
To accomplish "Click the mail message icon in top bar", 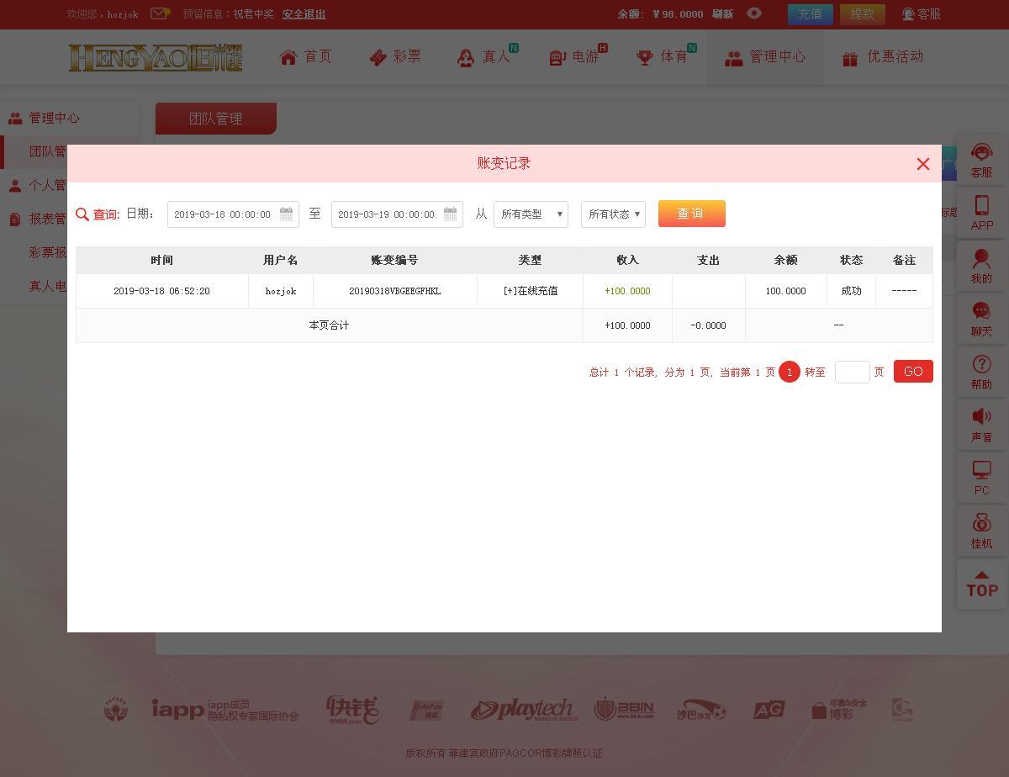I will (159, 13).
